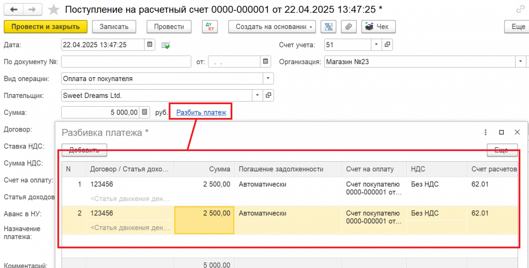Screen dimensions: 529x268
Task: Open the selected Счет учета 51 item
Action: (387, 45)
